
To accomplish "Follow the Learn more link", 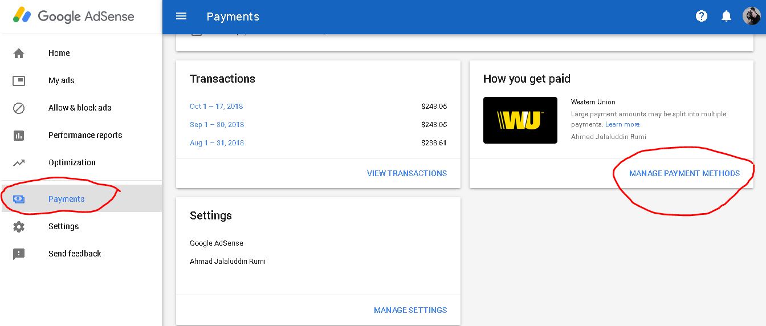I will coord(622,124).
